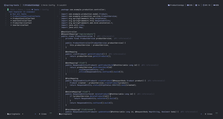The width and height of the screenshot is (223, 119).
Task: Click reference lens icon after updateStock method
Action: (181, 112)
